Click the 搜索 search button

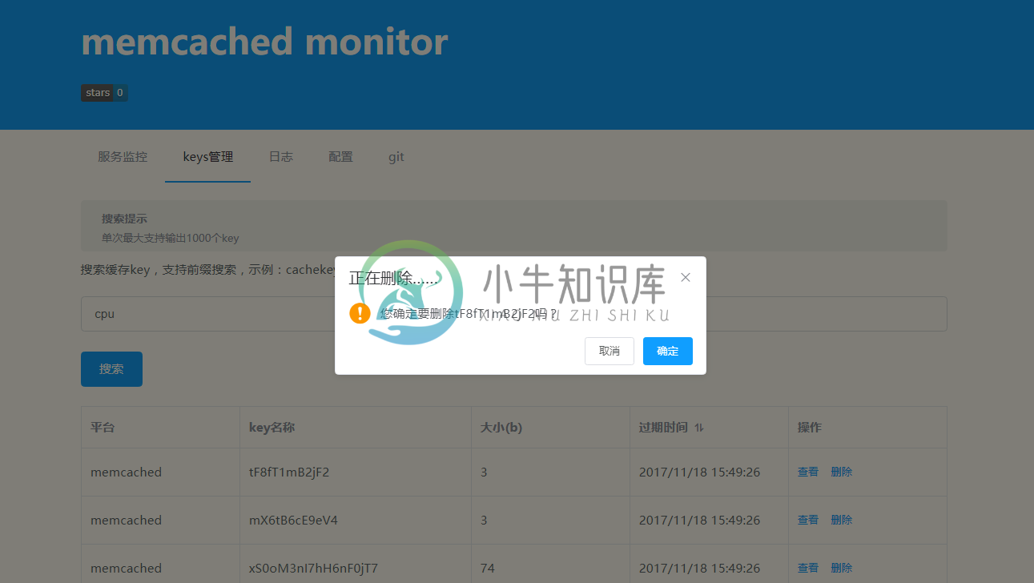point(111,369)
